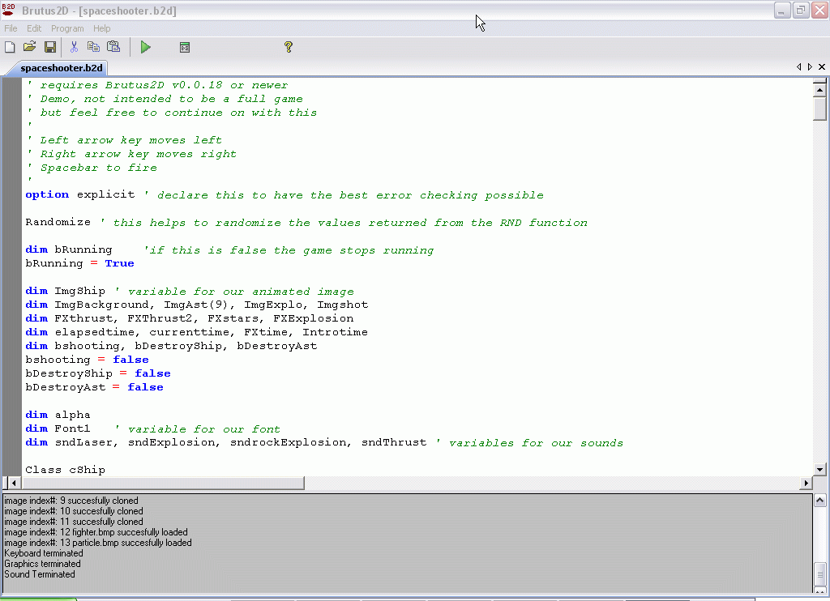Click the 'dim alpha' declaration line
The image size is (830, 601).
[x=58, y=415]
